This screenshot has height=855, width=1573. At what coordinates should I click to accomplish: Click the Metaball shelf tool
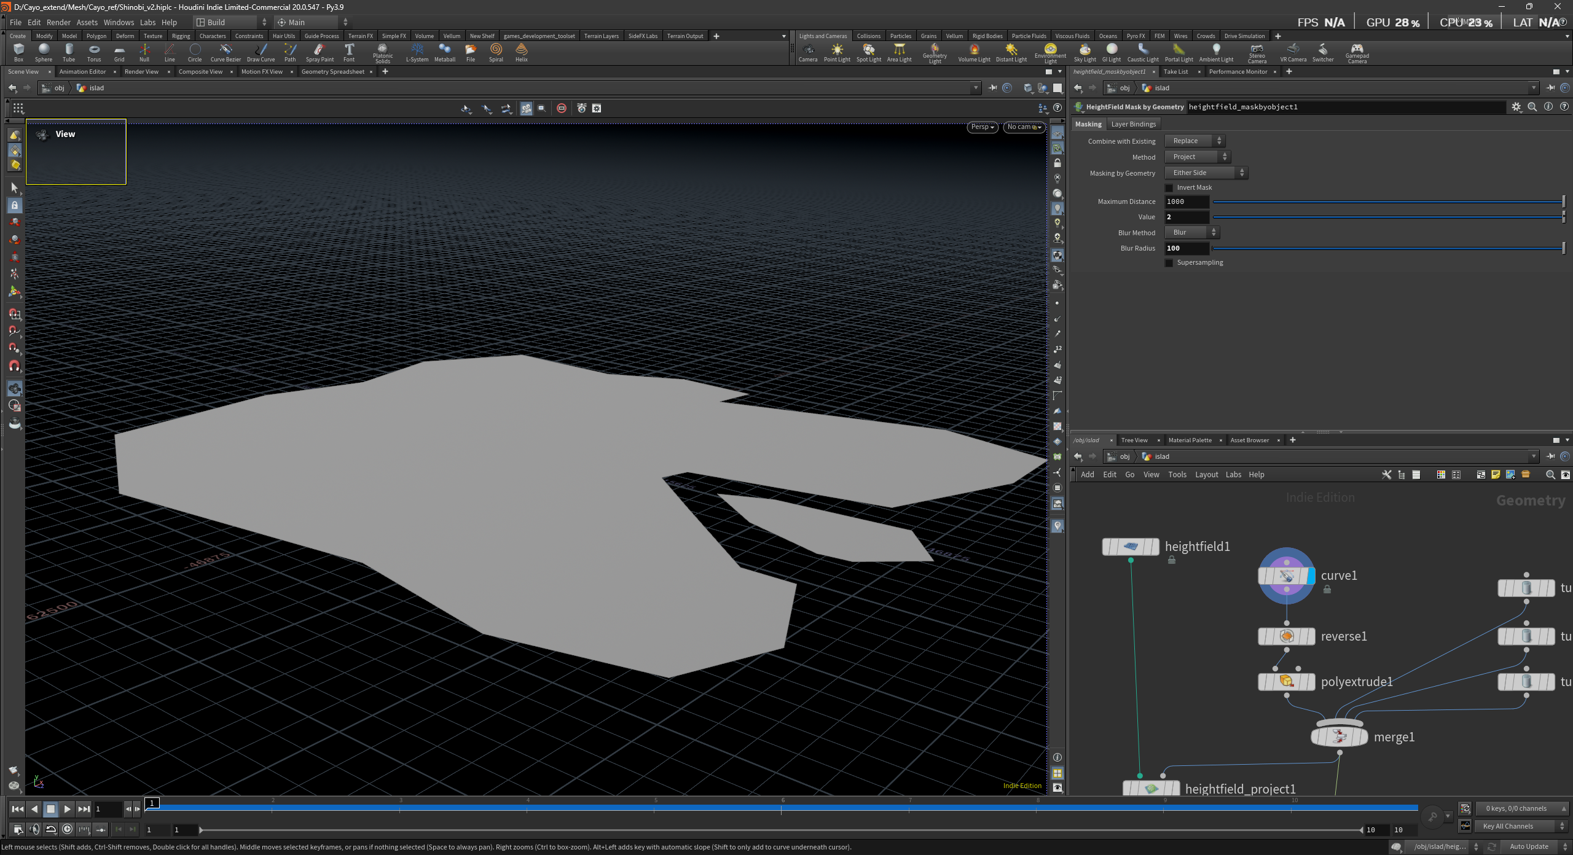coord(444,52)
